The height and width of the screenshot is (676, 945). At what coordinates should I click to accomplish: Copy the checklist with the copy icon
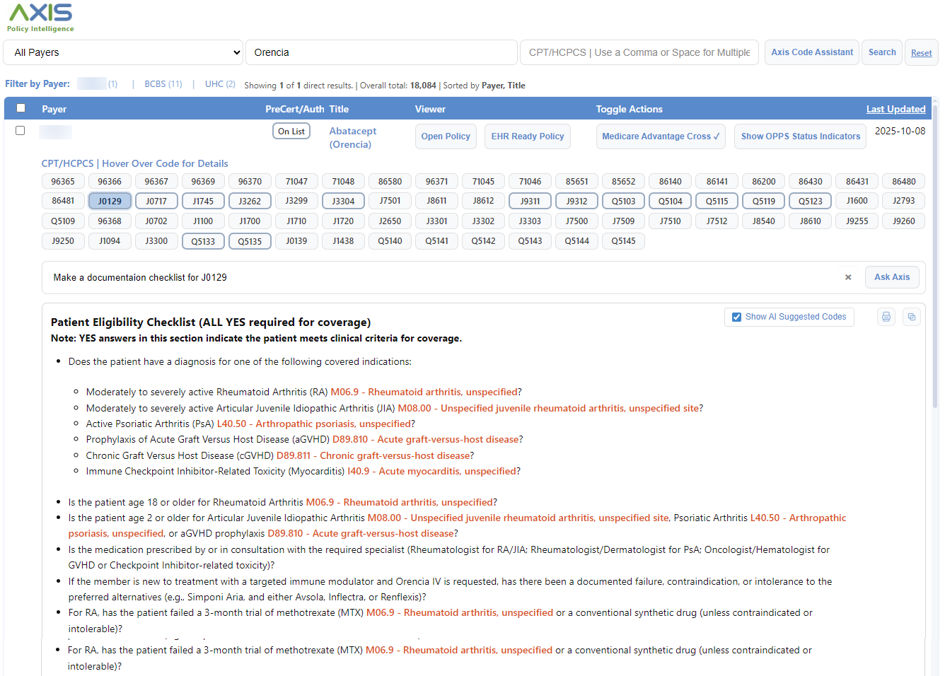(911, 317)
